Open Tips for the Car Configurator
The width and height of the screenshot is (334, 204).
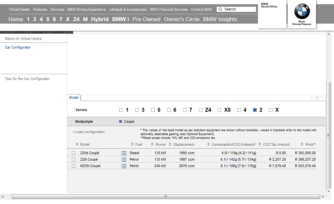click(x=27, y=79)
